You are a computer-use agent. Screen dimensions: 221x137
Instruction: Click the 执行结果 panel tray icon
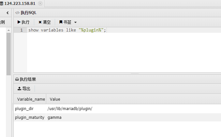[17, 79]
